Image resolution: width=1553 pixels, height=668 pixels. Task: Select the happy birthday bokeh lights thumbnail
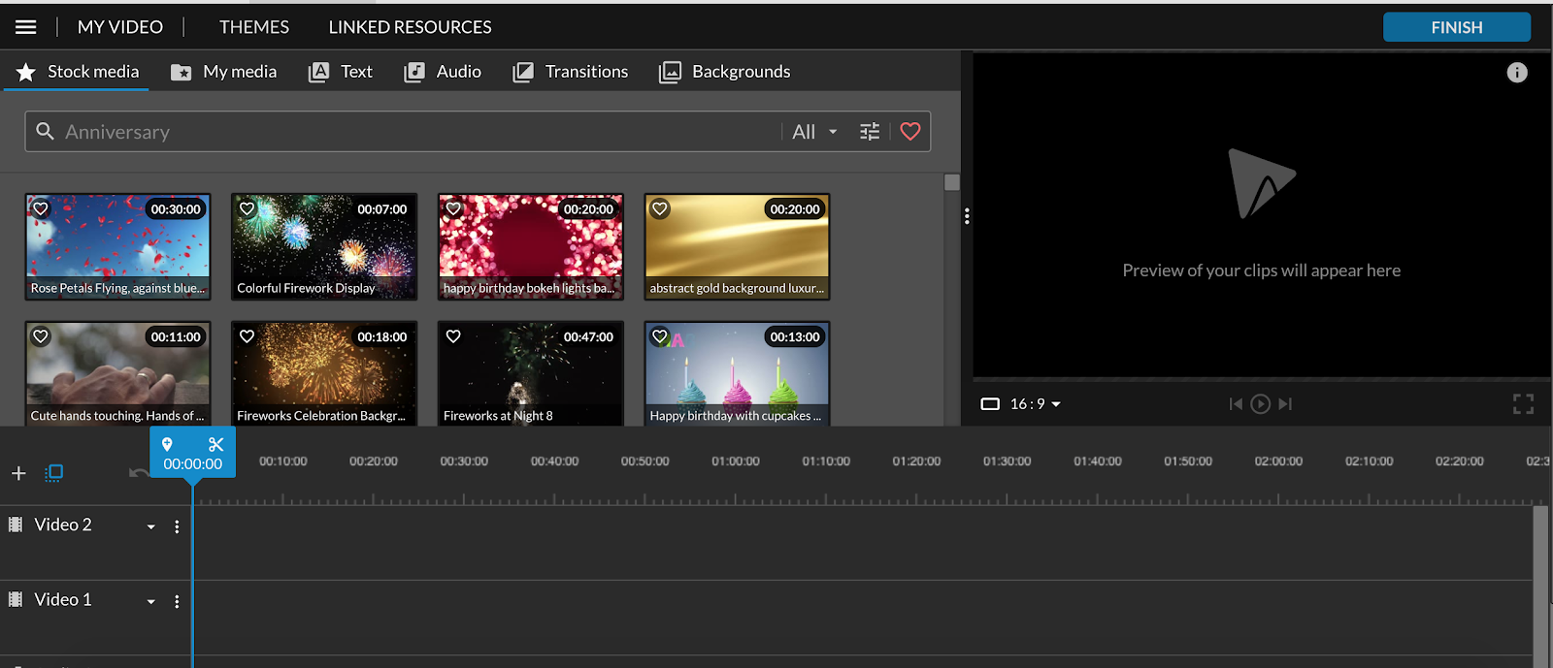pyautogui.click(x=530, y=246)
